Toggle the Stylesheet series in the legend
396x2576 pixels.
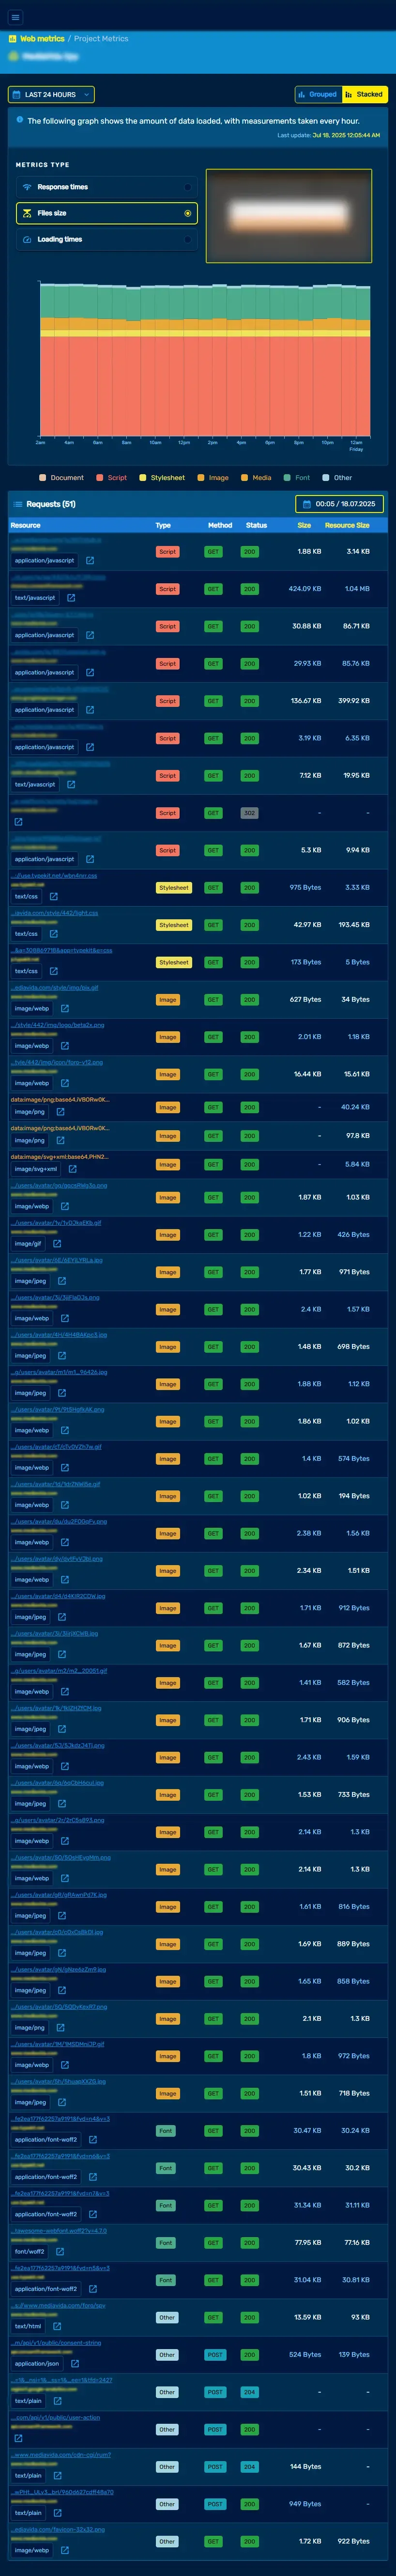(x=162, y=478)
